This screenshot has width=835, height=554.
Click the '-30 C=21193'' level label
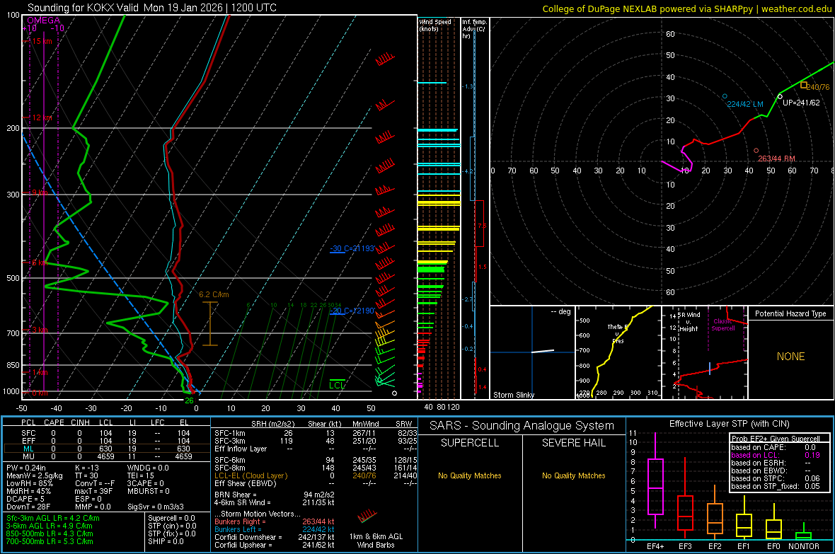tap(352, 249)
